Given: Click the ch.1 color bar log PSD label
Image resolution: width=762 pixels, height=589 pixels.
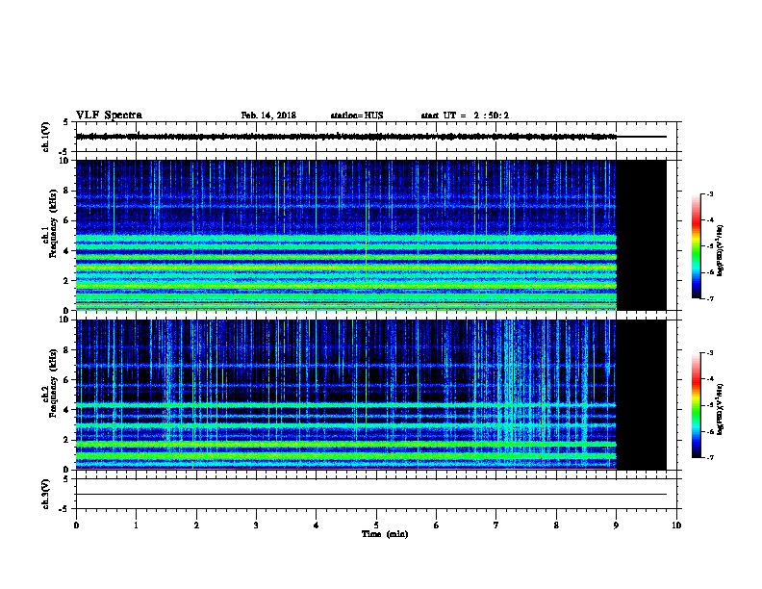Looking at the screenshot, I should pyautogui.click(x=720, y=250).
